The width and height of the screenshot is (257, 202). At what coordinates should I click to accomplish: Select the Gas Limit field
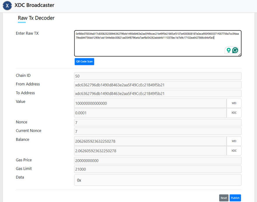click(158, 169)
